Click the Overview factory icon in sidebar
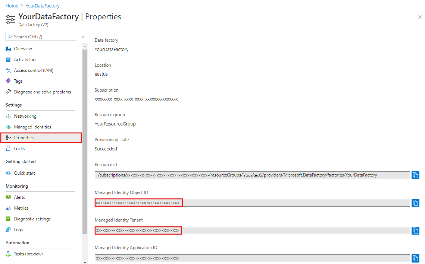Viewport: 425px width, 264px height. tap(9, 49)
